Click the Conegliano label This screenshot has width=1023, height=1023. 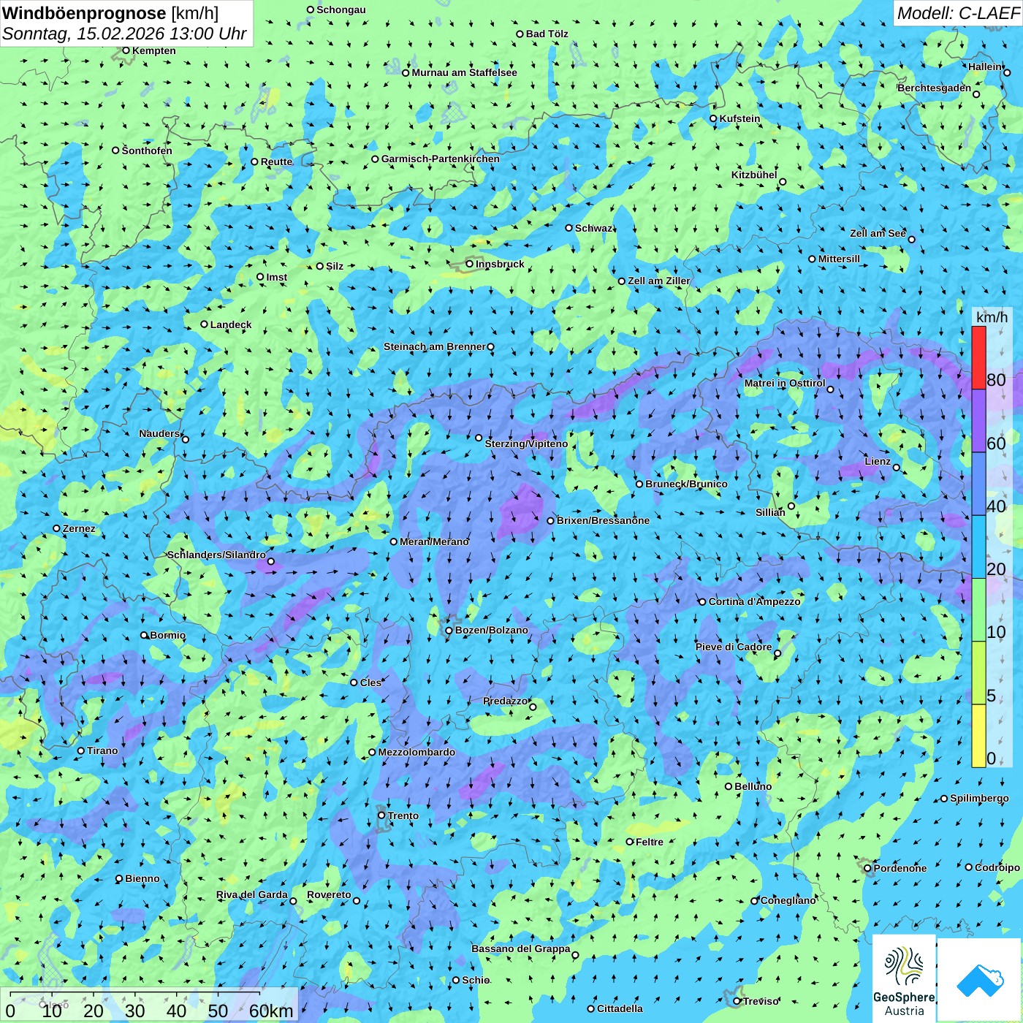pos(788,900)
